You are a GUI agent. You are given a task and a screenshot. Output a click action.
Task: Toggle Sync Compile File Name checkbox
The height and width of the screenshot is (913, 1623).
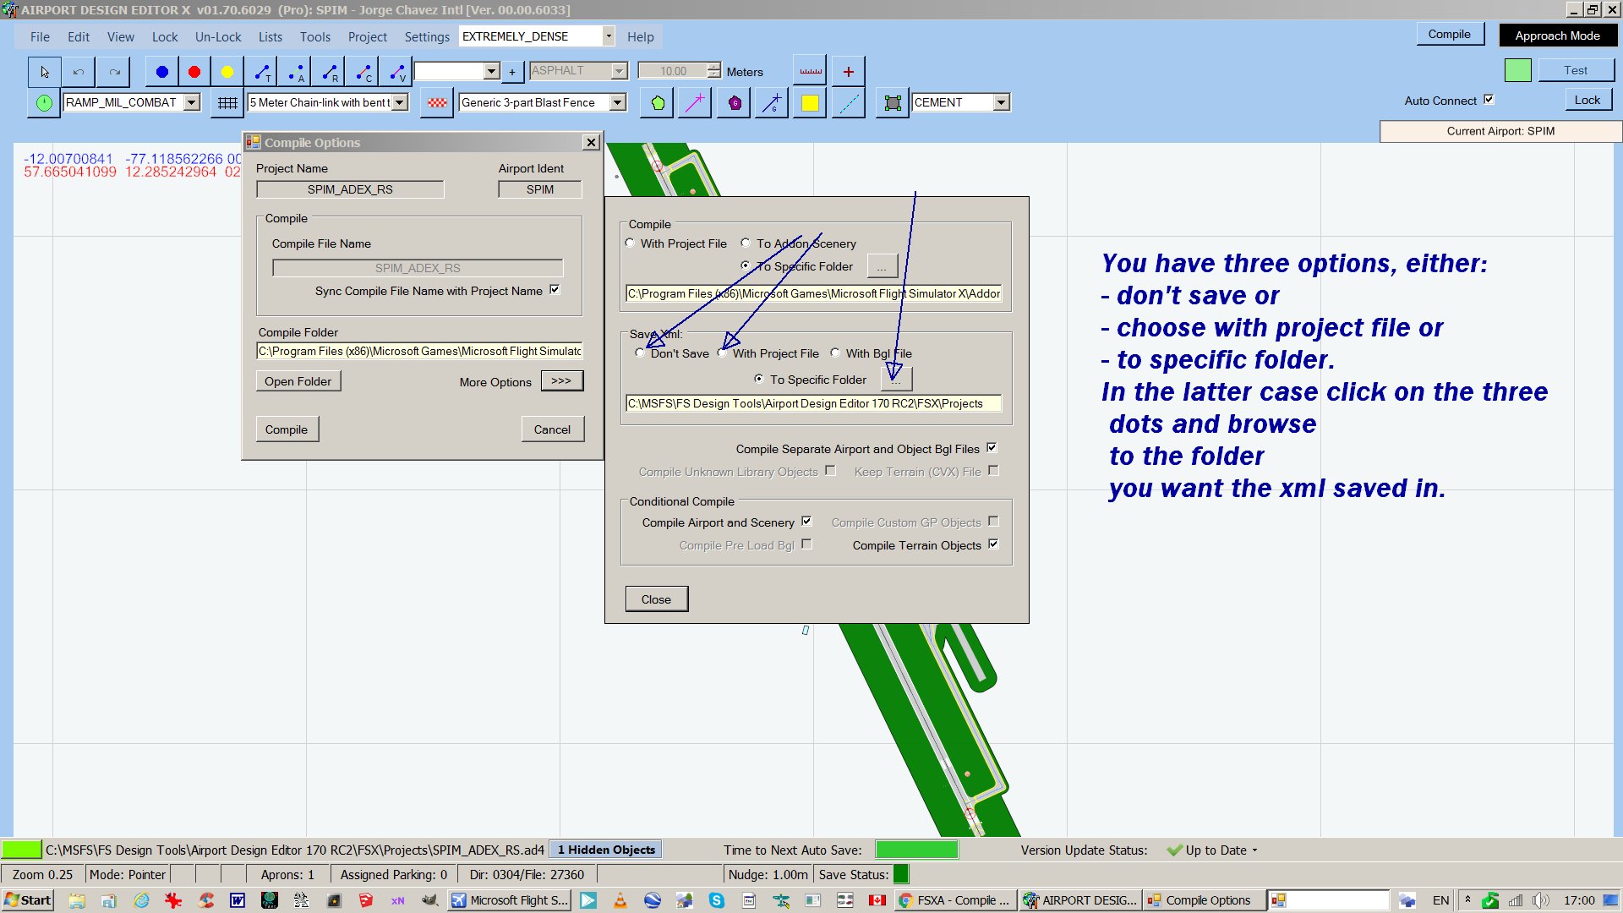[x=555, y=290]
